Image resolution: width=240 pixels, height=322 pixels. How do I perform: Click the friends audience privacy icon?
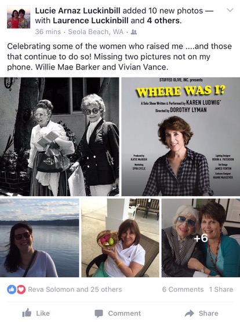(134, 32)
